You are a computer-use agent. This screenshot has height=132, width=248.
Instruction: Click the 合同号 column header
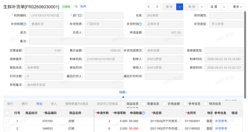191,113
